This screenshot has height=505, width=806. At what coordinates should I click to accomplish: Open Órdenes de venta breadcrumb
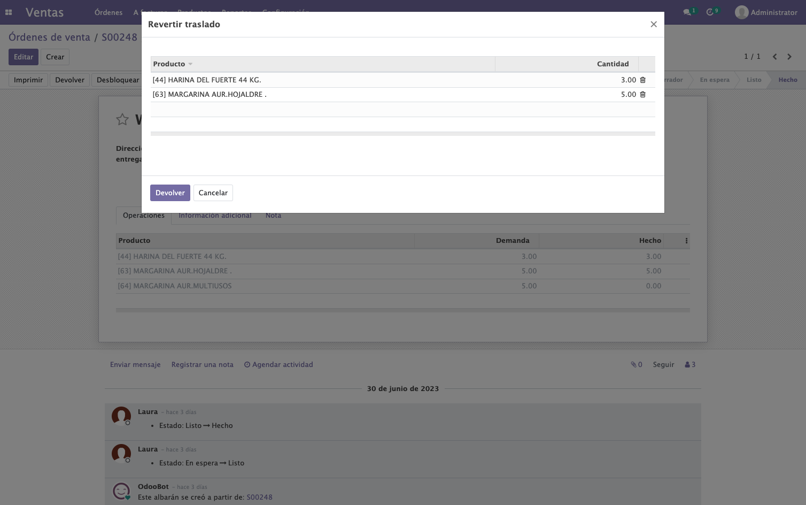tap(49, 37)
